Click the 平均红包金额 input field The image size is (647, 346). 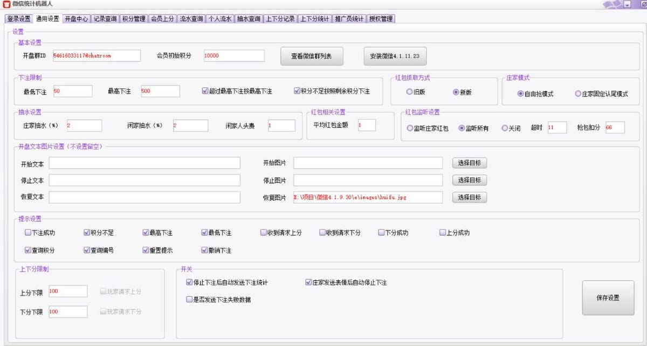pyautogui.click(x=367, y=125)
